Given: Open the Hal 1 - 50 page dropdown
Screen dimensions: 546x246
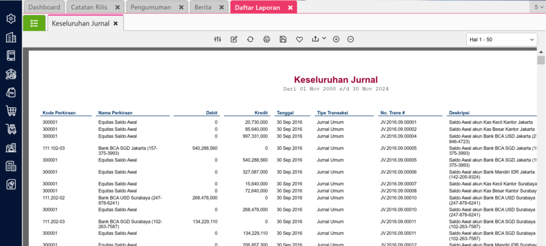Looking at the screenshot, I should pos(501,39).
